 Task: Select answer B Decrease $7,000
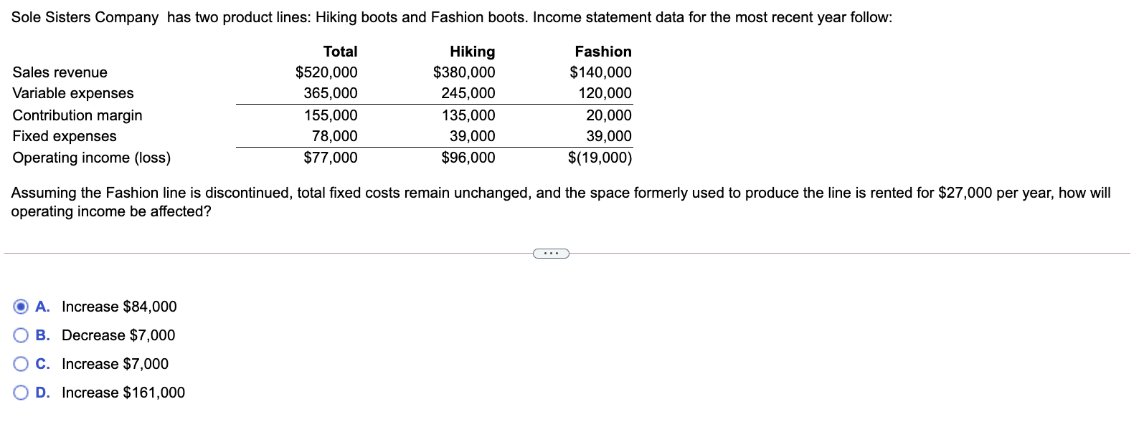(22, 335)
